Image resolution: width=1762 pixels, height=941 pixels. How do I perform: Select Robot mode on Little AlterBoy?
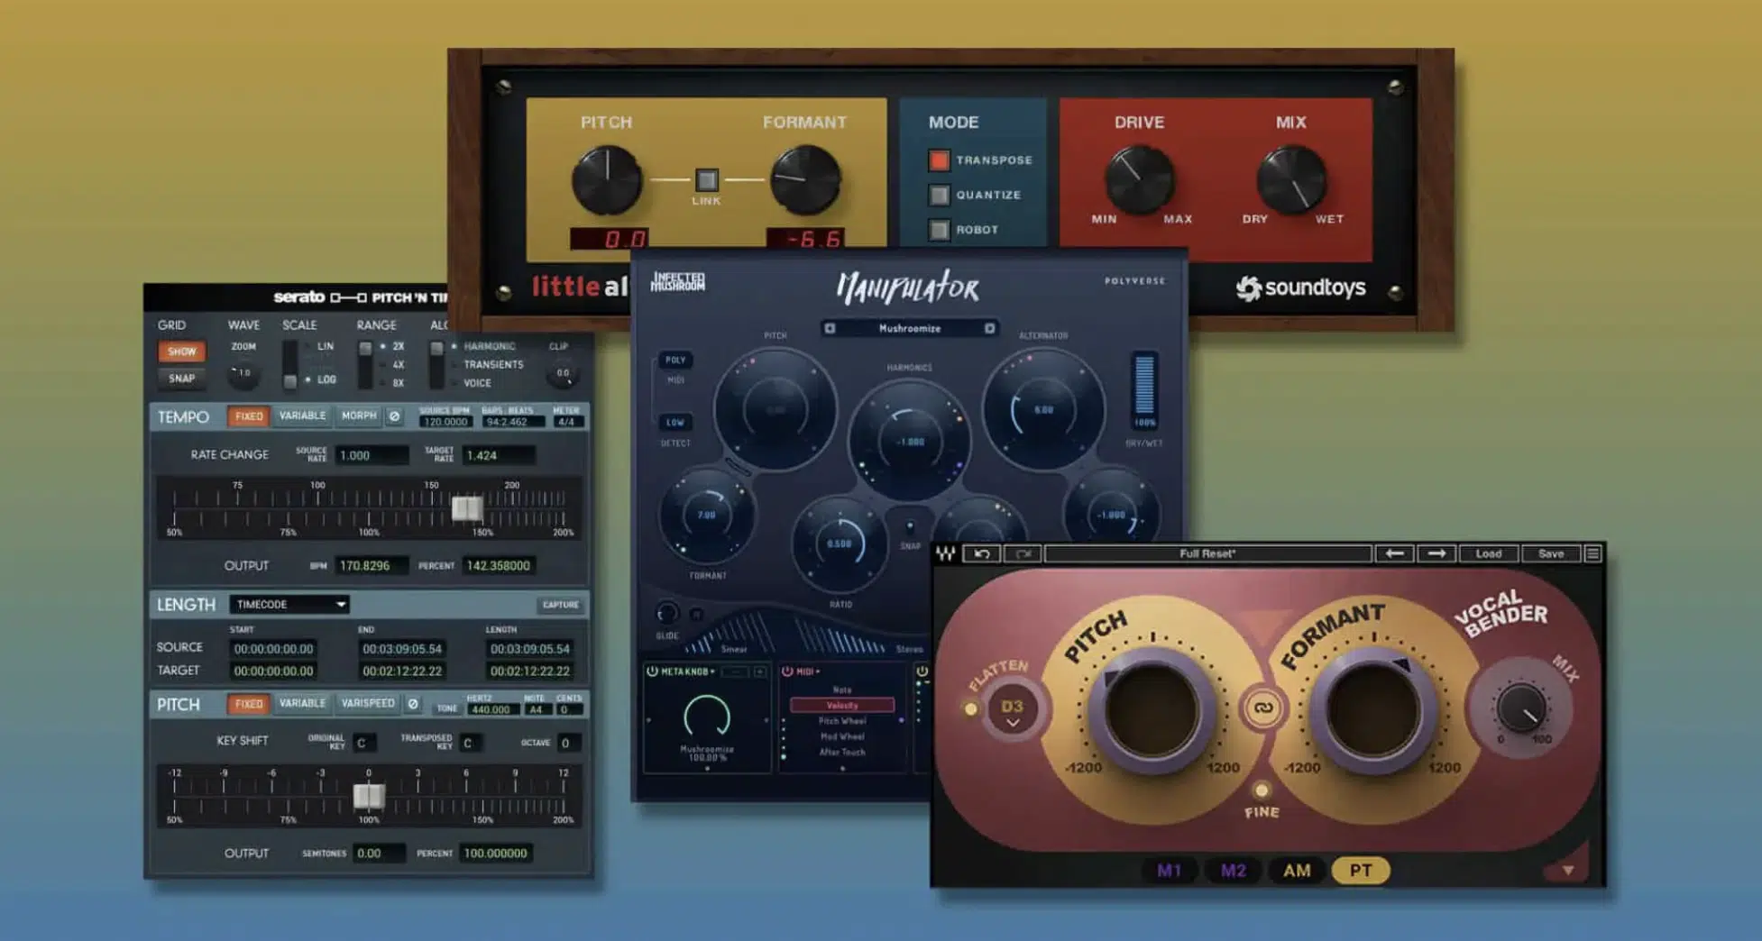[939, 230]
